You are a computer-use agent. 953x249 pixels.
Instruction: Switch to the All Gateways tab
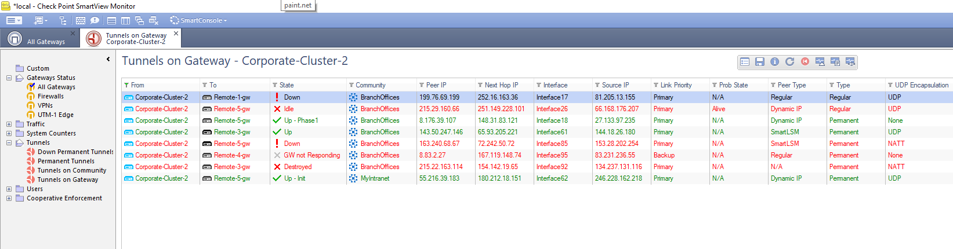pos(39,39)
